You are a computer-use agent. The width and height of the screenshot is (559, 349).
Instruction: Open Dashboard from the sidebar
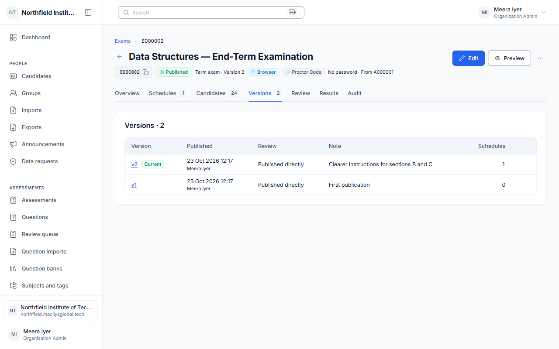click(51, 38)
